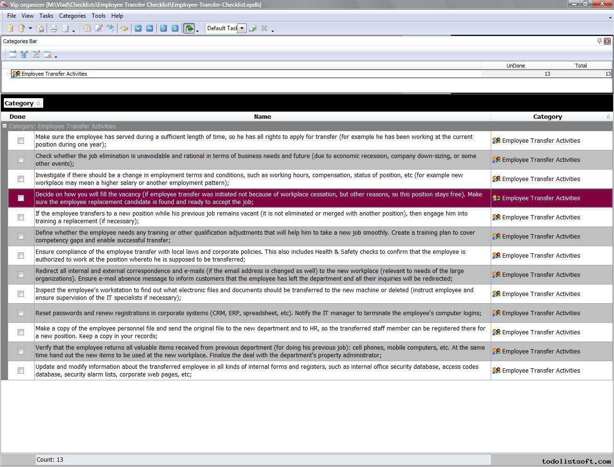Click the delete category icon in Categories Bar
This screenshot has height=467, width=614.
(47, 55)
